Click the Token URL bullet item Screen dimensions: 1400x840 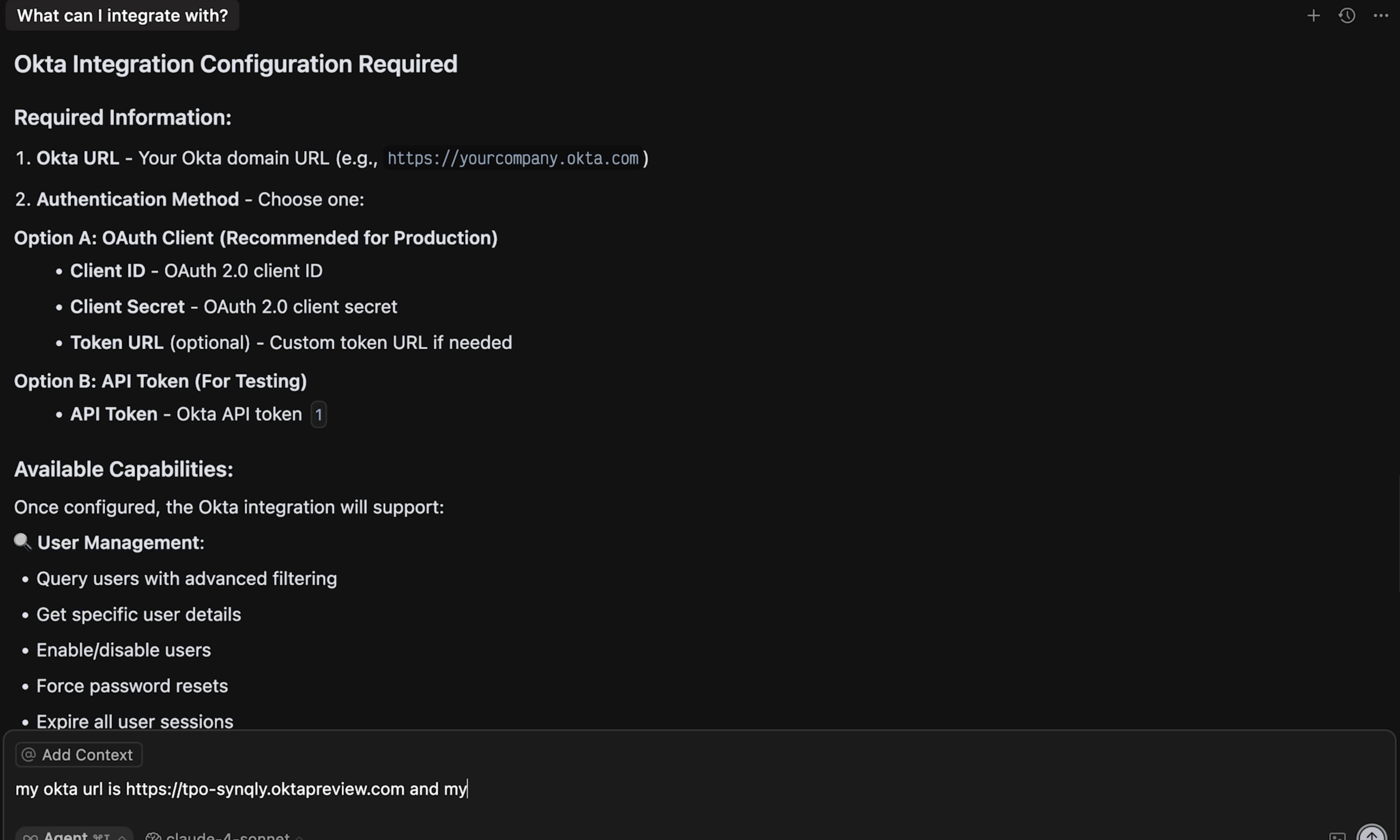point(290,343)
